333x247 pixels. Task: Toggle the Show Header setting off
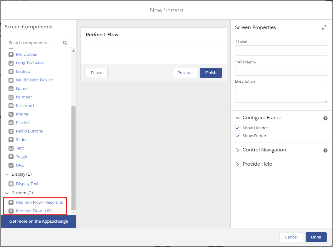[x=238, y=128]
